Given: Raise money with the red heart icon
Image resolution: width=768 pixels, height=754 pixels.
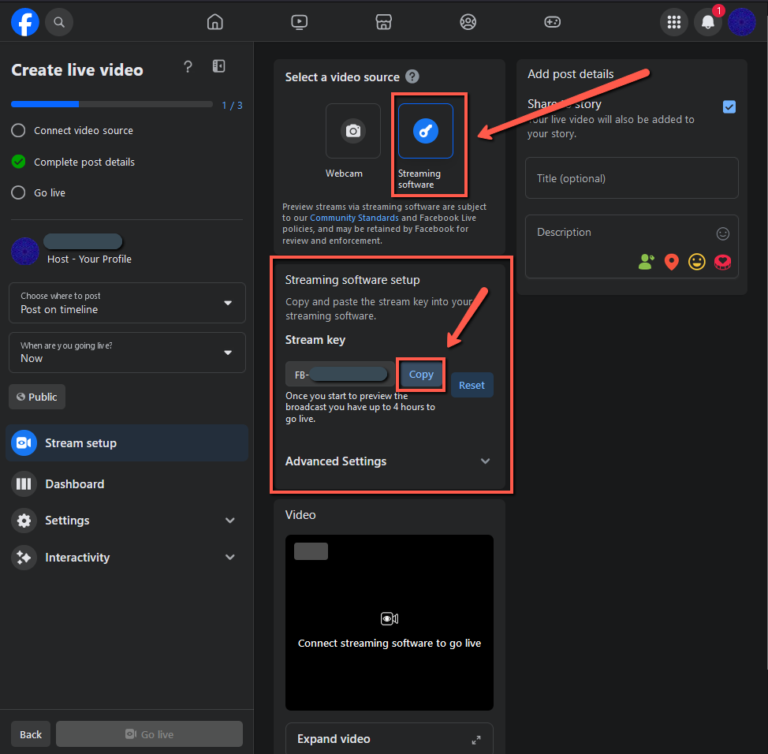Looking at the screenshot, I should 722,263.
